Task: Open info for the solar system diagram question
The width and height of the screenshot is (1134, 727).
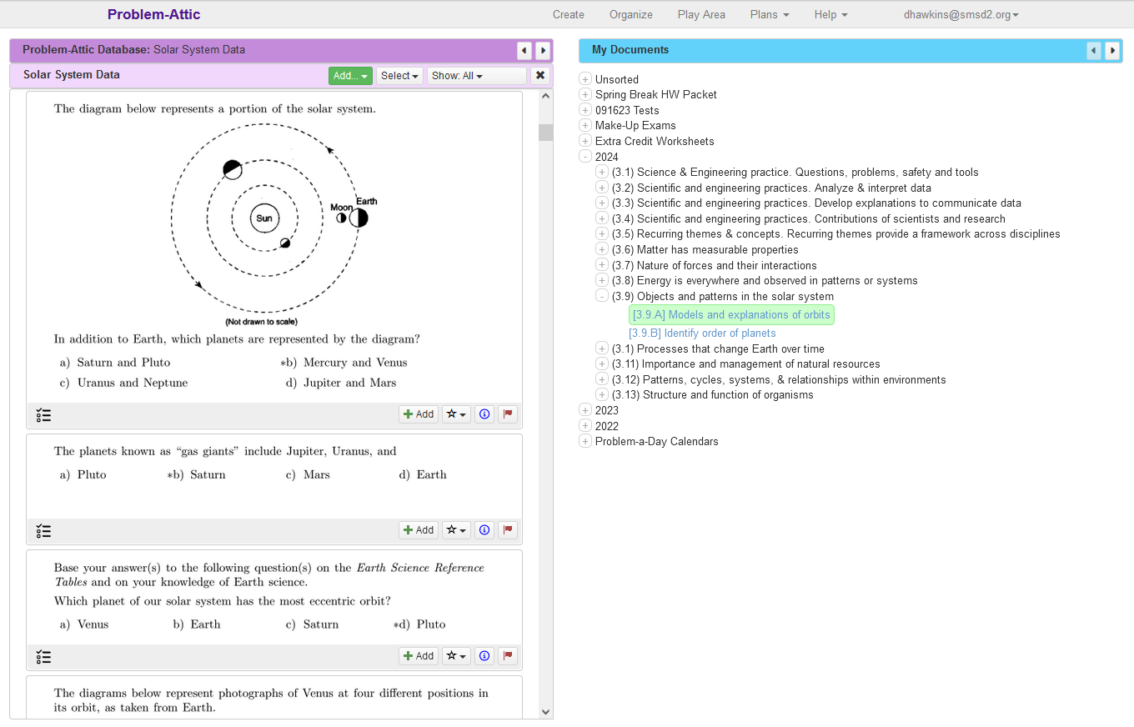Action: [x=484, y=414]
